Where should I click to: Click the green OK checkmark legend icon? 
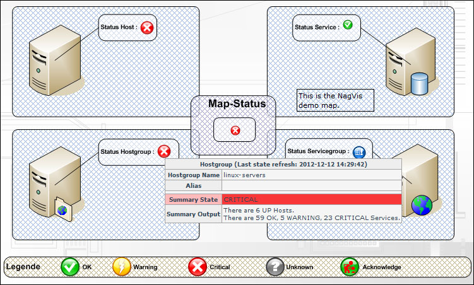point(70,267)
